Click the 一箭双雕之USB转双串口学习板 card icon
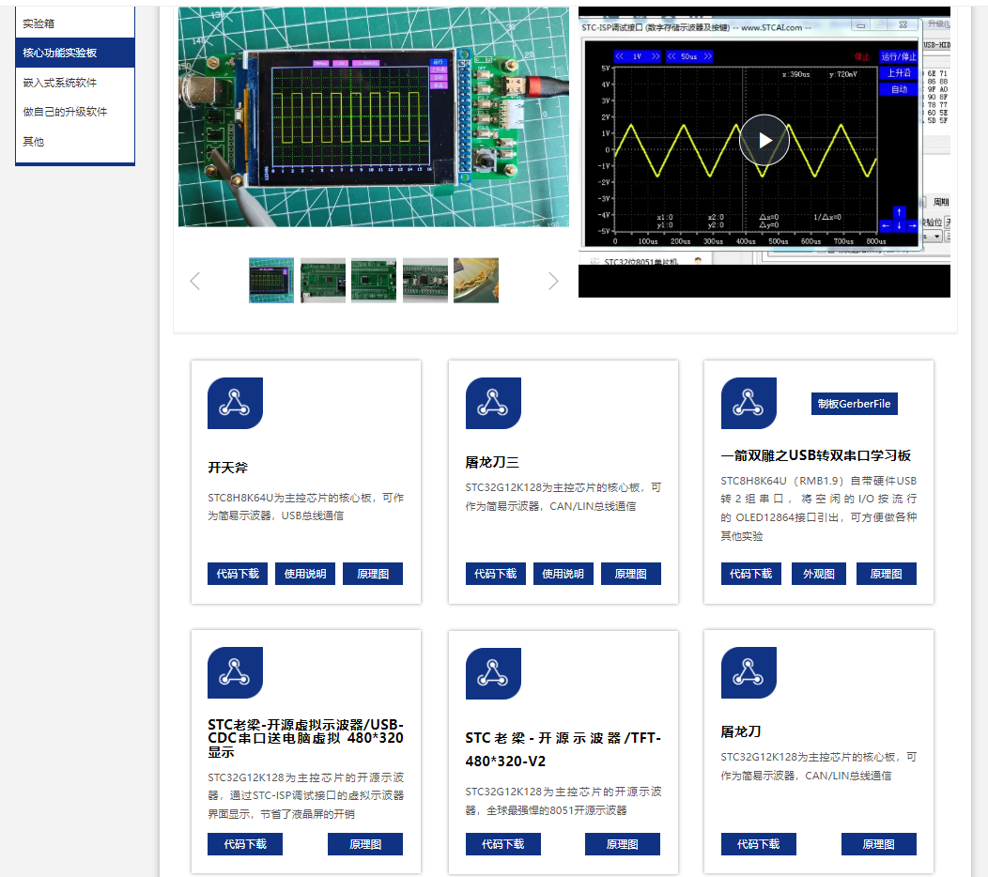The image size is (988, 877). (749, 403)
